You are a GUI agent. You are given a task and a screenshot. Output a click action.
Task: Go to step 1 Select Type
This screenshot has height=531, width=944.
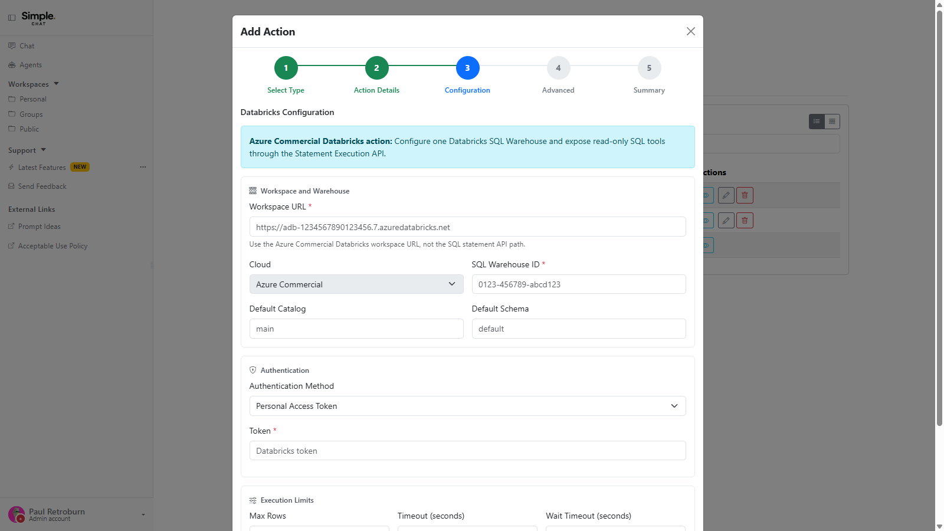286,68
